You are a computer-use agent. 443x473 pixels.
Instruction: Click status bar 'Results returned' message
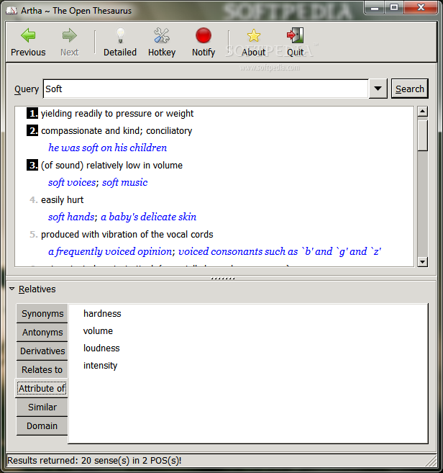[94, 461]
